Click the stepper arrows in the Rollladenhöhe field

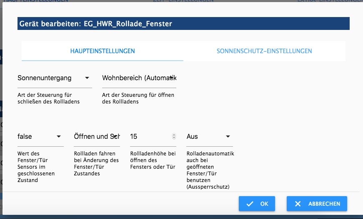[x=174, y=136]
